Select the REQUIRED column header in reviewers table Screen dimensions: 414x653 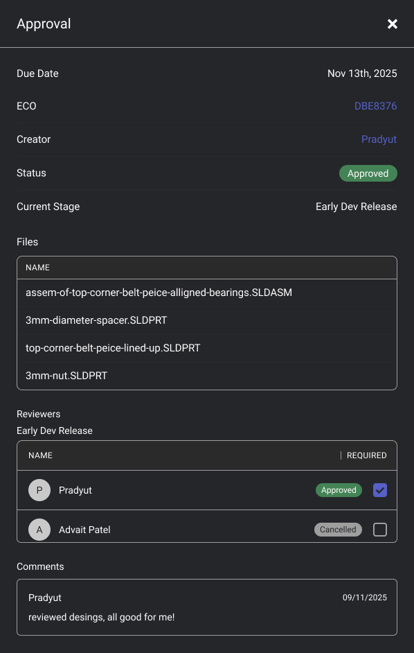pyautogui.click(x=367, y=455)
